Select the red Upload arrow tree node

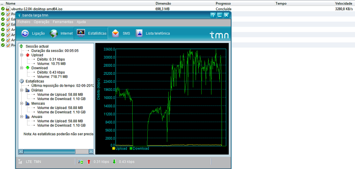coord(28,55)
